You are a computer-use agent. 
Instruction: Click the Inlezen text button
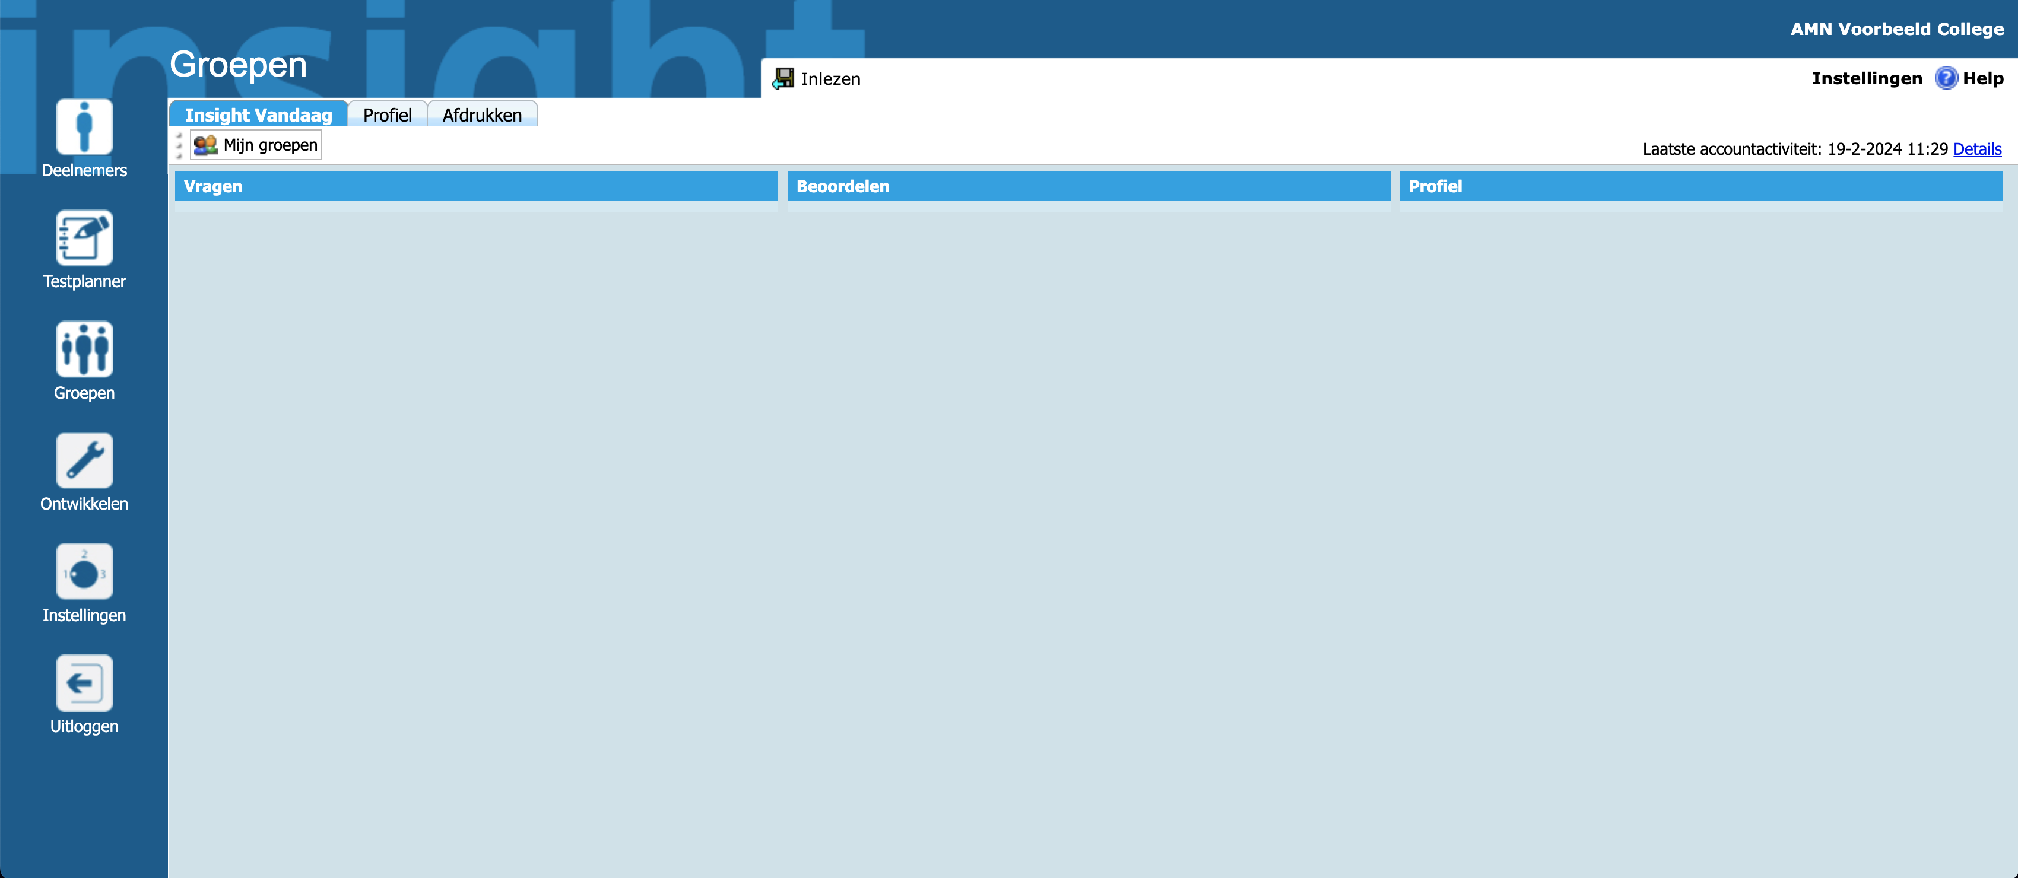pyautogui.click(x=830, y=78)
